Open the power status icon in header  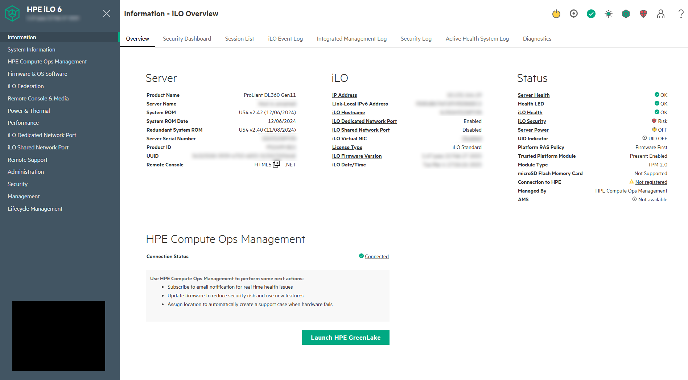[556, 14]
